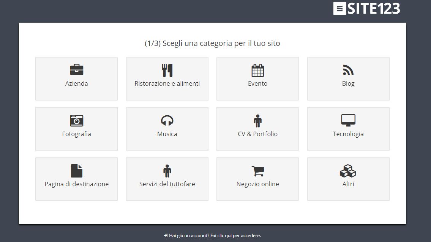
Task: Click the SITE123 logo
Action: click(366, 8)
